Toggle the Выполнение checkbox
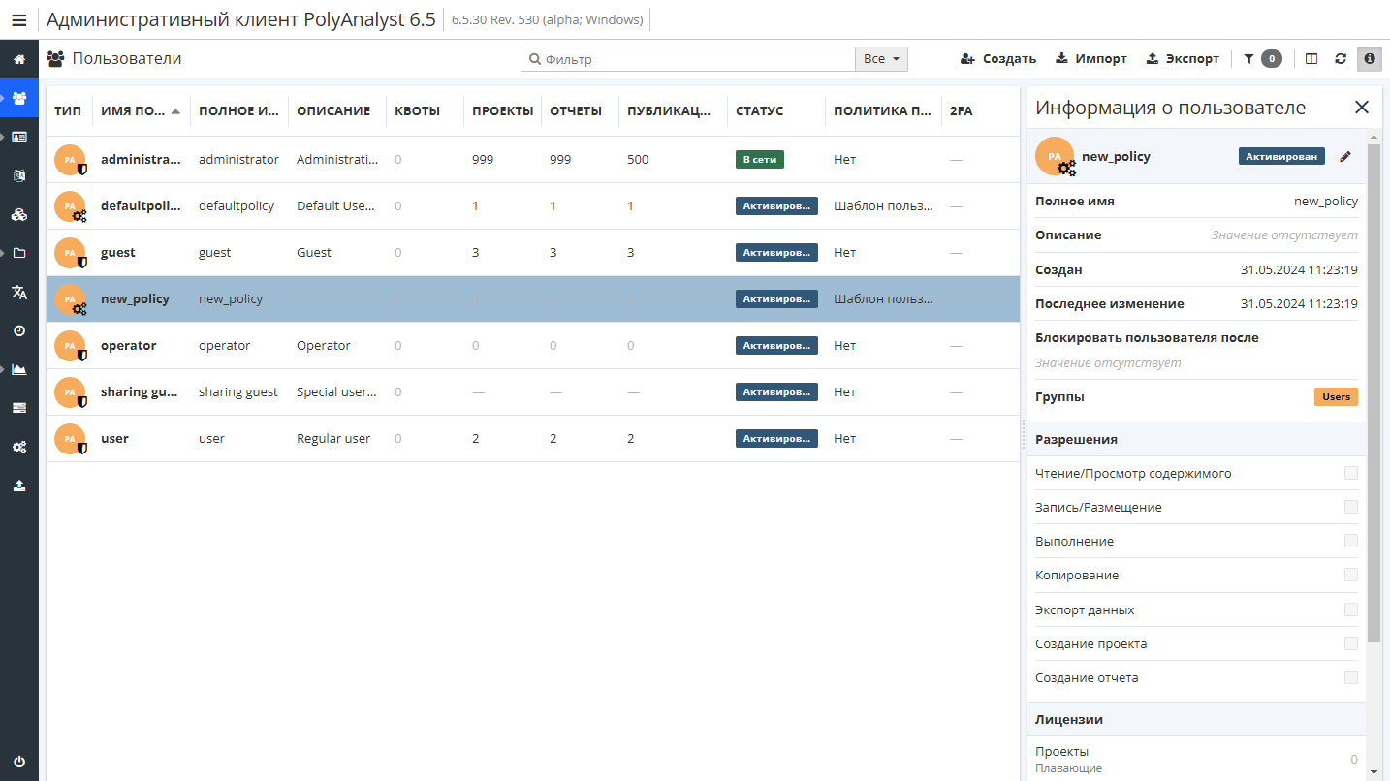This screenshot has width=1390, height=781. click(1351, 541)
